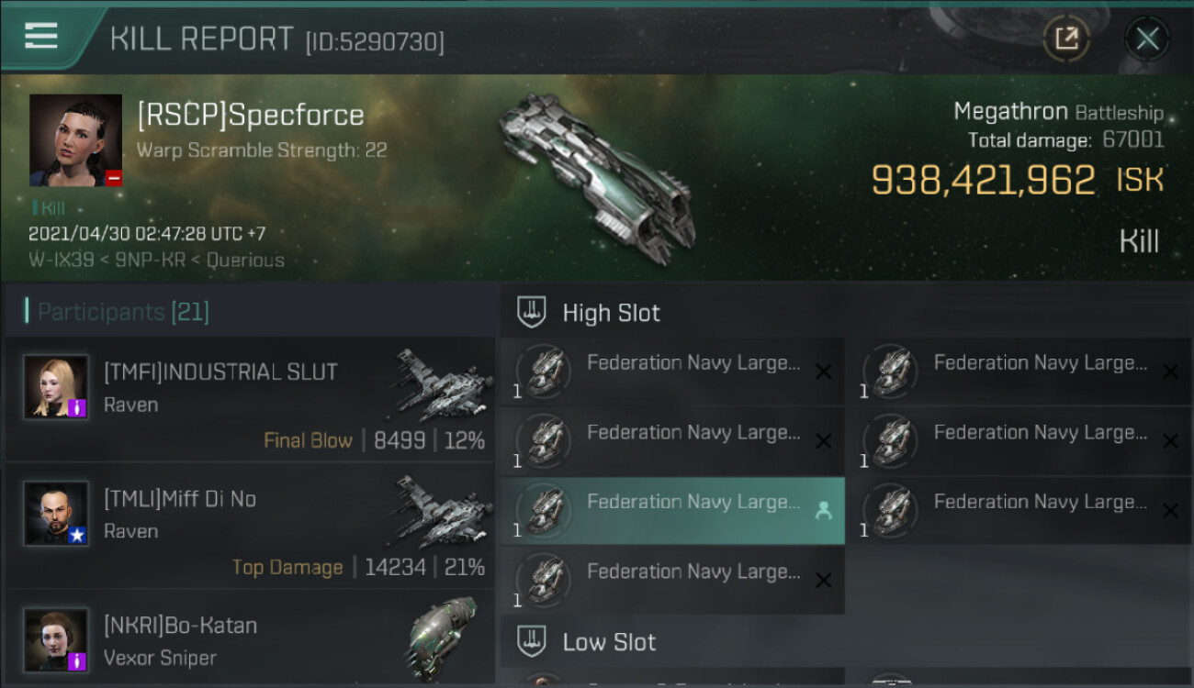Click the kill report ID text
The image size is (1194, 688).
tap(375, 41)
